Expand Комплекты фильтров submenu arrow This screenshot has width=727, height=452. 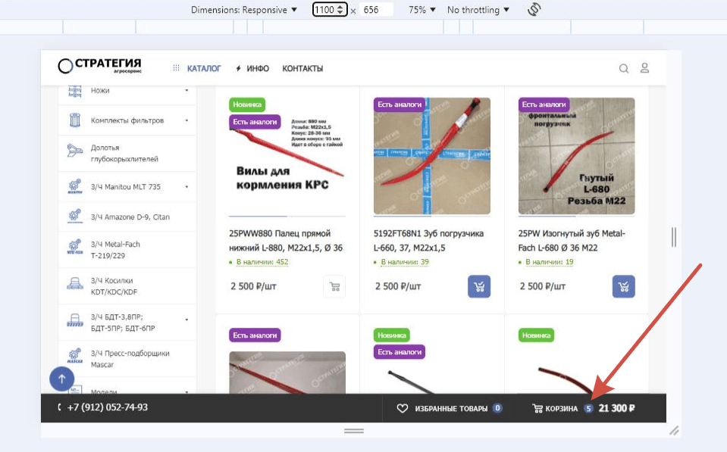[x=186, y=120]
